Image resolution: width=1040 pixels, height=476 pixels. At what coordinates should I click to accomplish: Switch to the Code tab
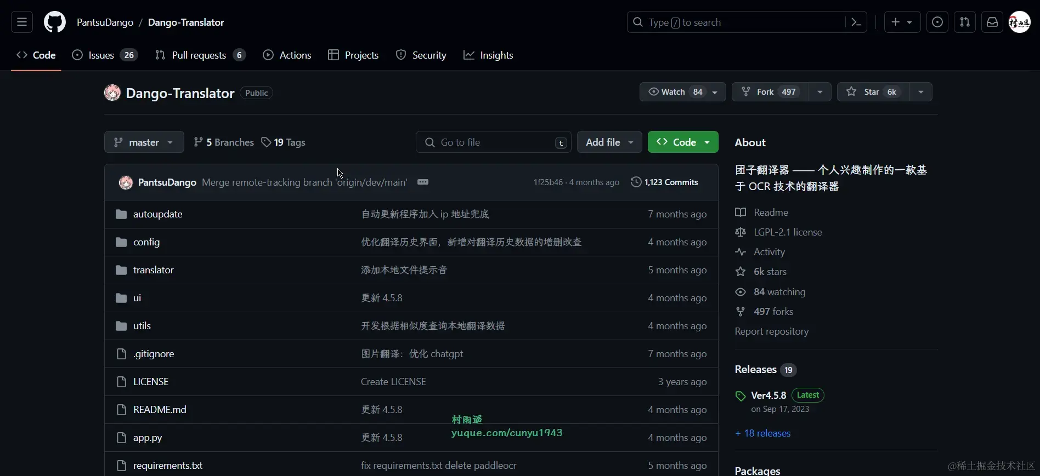tap(36, 55)
